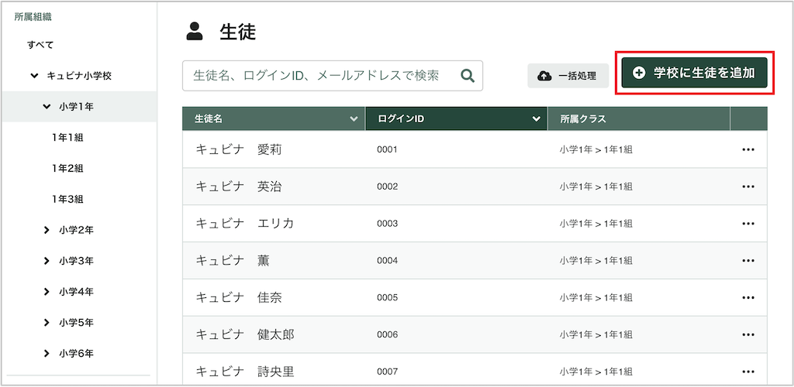Click student name キュビナ 薫
Image resolution: width=794 pixels, height=387 pixels.
click(x=233, y=261)
